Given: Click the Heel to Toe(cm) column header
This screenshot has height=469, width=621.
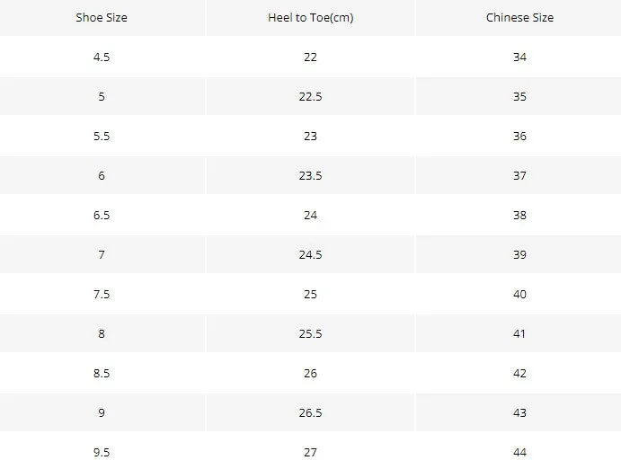Looking at the screenshot, I should (x=311, y=18).
